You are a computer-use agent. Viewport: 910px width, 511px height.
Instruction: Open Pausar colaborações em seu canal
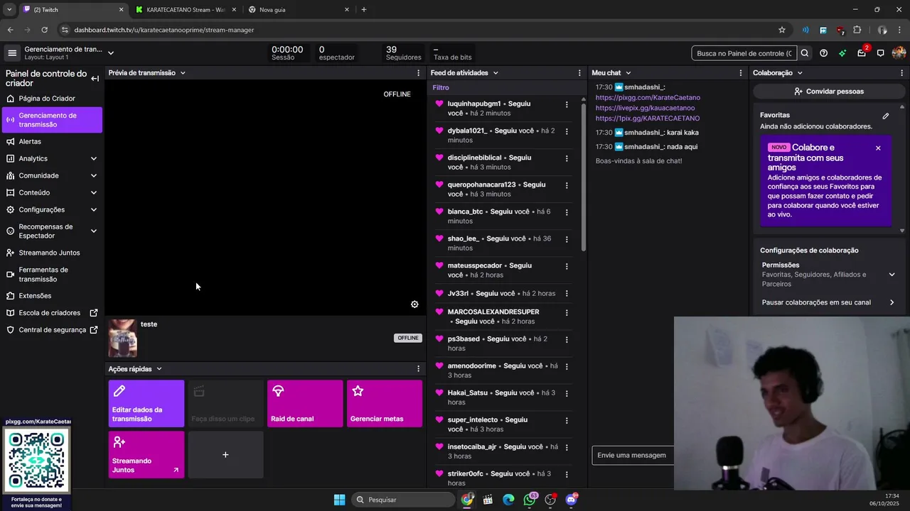pyautogui.click(x=828, y=302)
